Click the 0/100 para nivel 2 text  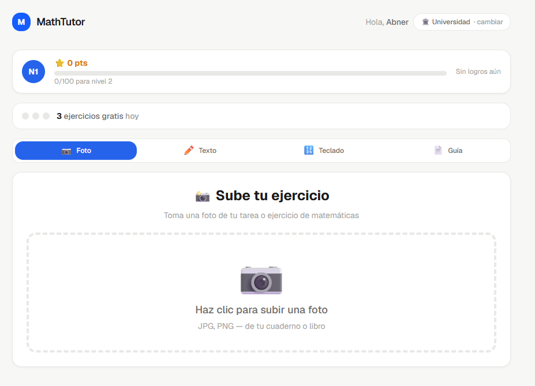[x=83, y=81]
